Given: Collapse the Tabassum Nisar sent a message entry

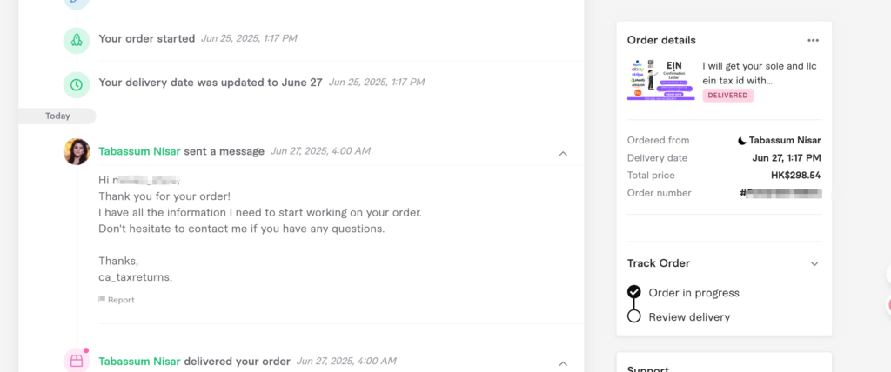Looking at the screenshot, I should 563,153.
